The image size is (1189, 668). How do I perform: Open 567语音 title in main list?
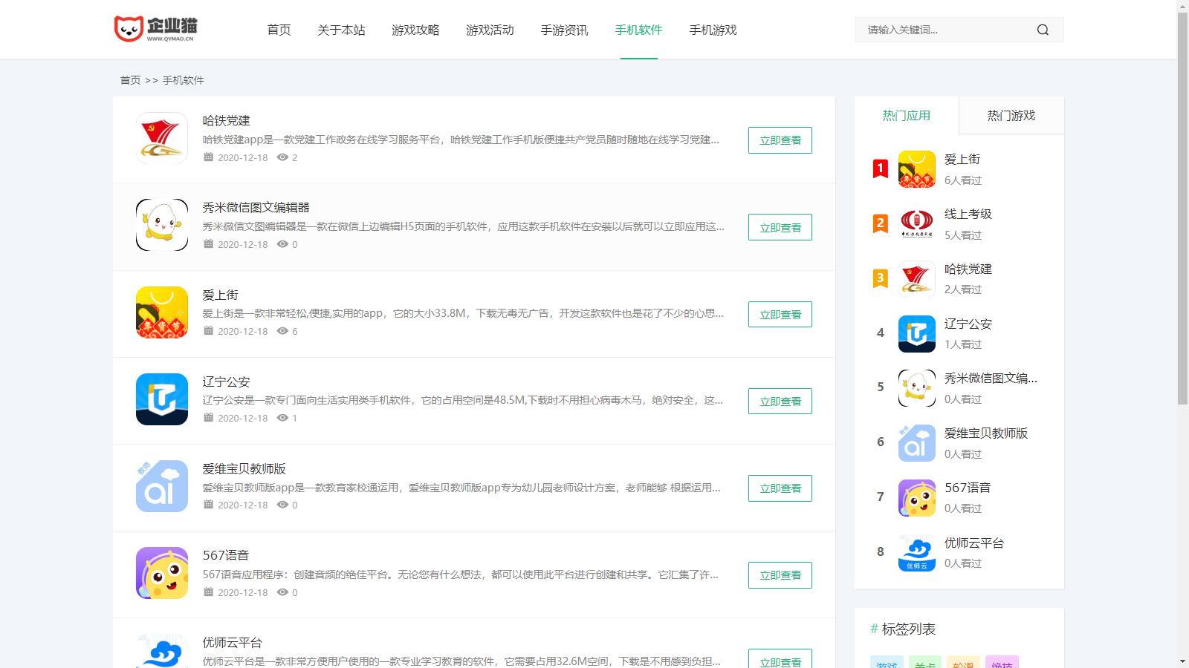tap(225, 555)
